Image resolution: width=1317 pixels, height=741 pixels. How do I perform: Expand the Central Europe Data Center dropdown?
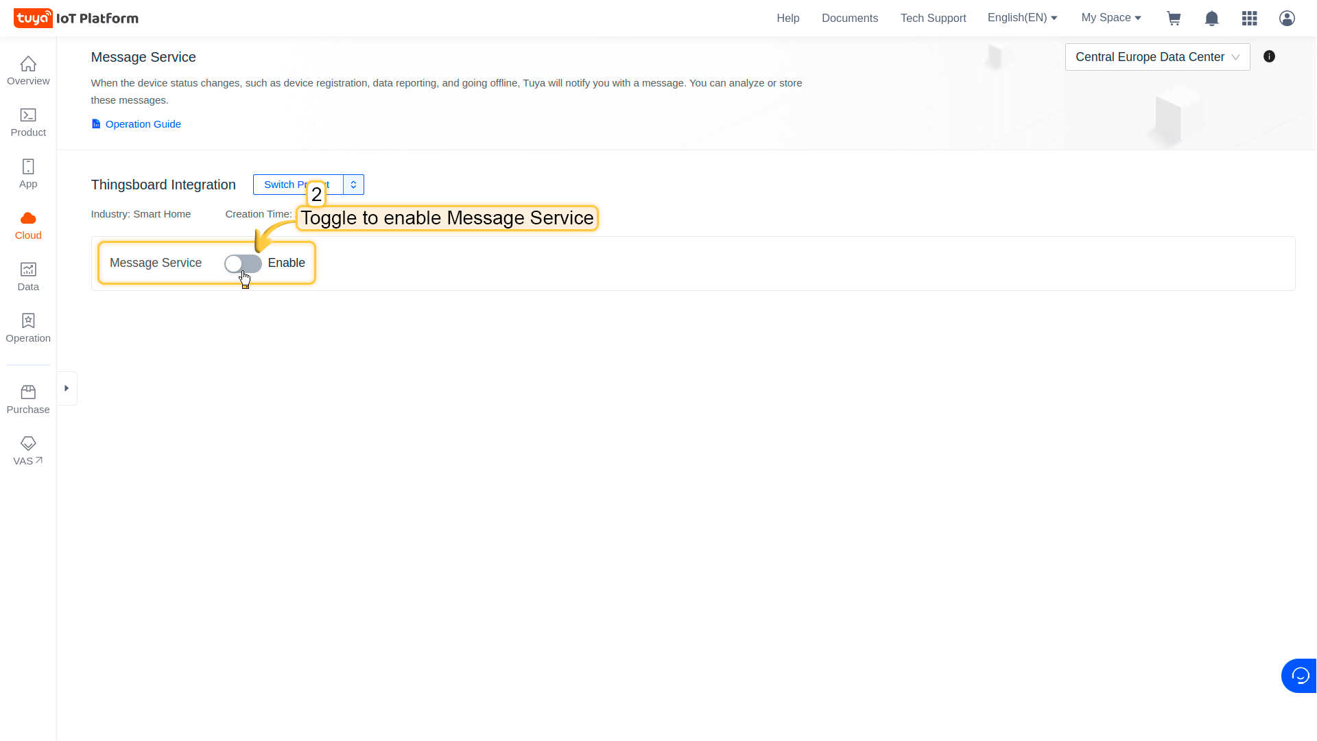pyautogui.click(x=1157, y=57)
